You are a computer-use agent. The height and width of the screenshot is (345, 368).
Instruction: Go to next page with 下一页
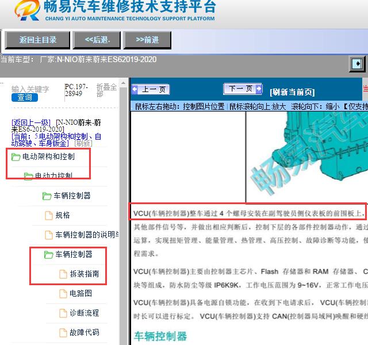[x=243, y=89]
